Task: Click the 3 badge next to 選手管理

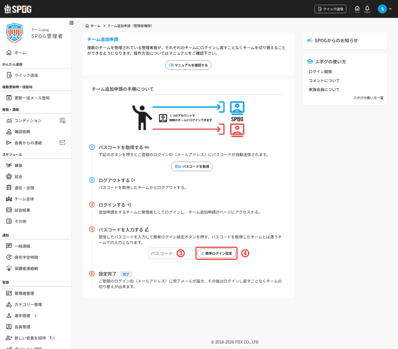Action: tap(35, 316)
